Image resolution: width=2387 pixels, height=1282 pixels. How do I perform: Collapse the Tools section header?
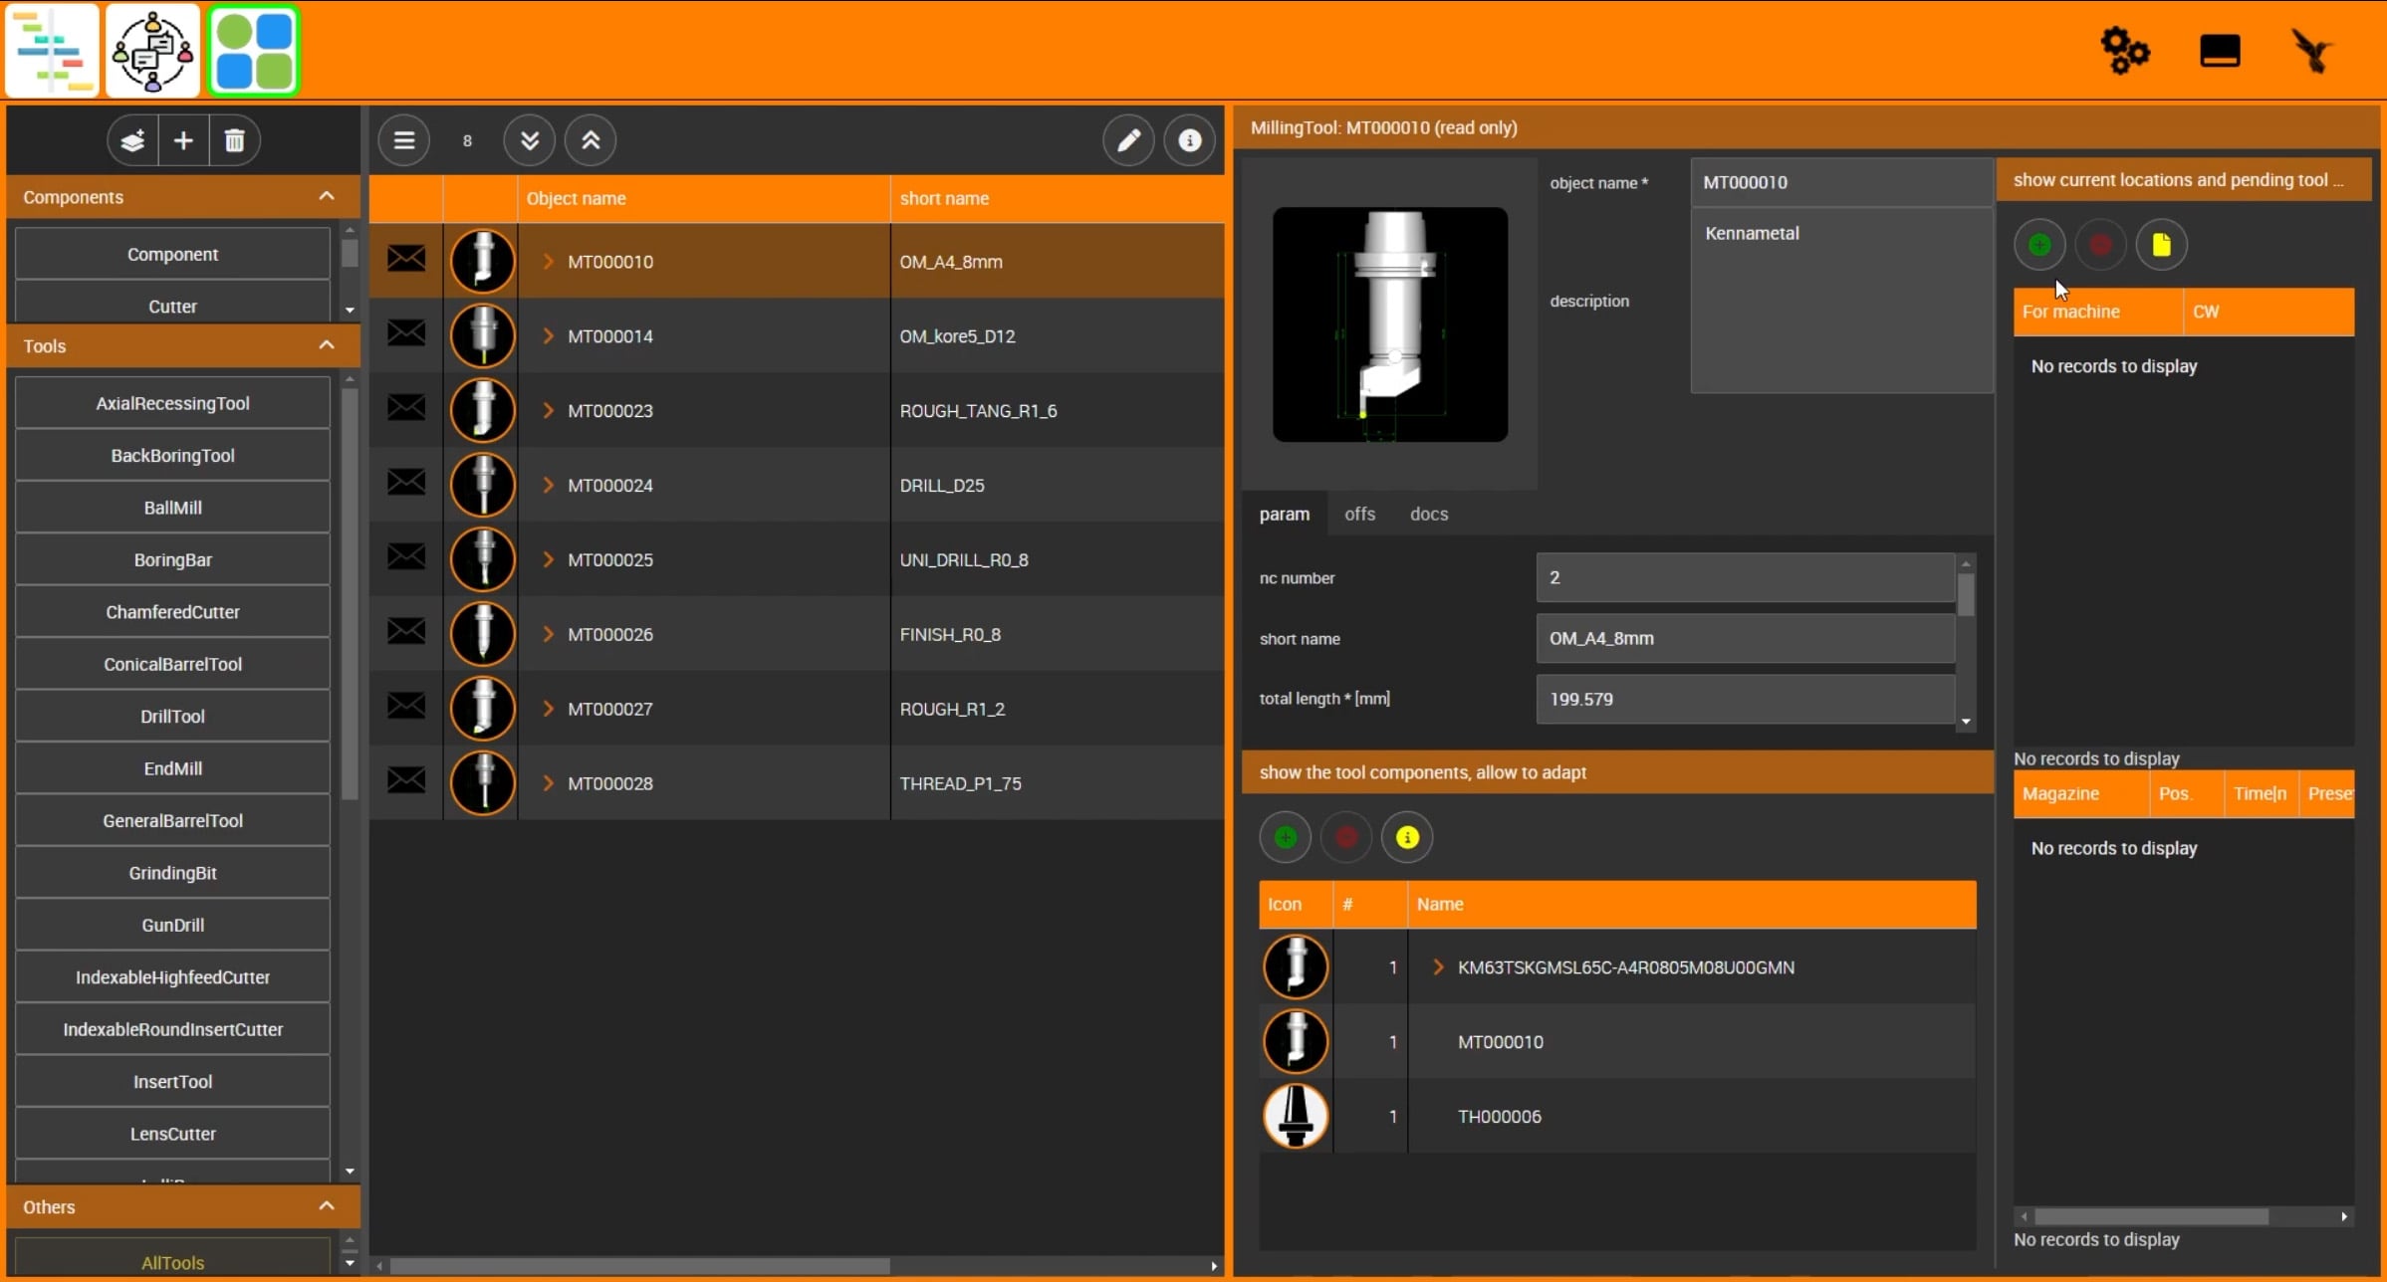[326, 345]
